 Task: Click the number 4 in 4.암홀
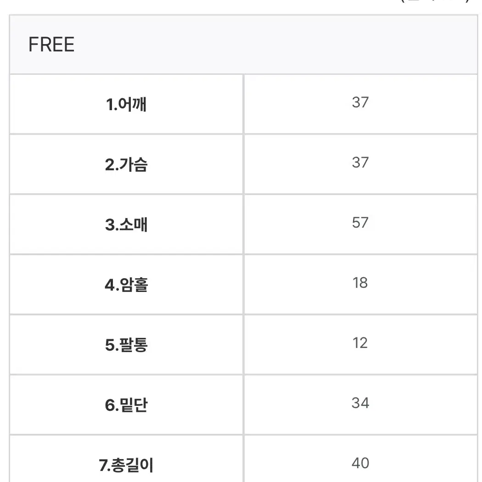tap(110, 285)
